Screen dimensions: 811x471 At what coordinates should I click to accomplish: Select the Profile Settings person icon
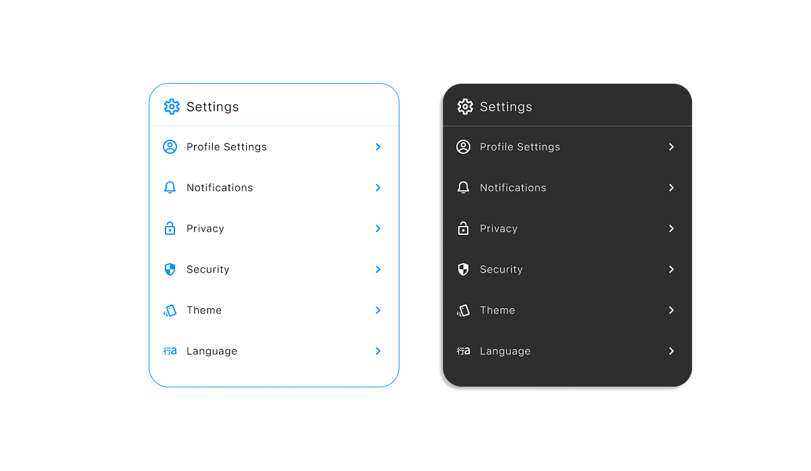(x=170, y=146)
